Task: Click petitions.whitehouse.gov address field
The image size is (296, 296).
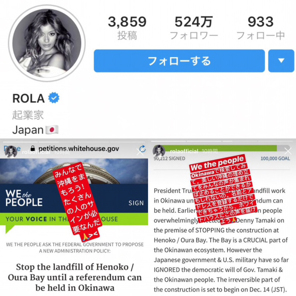Action: pos(78,149)
